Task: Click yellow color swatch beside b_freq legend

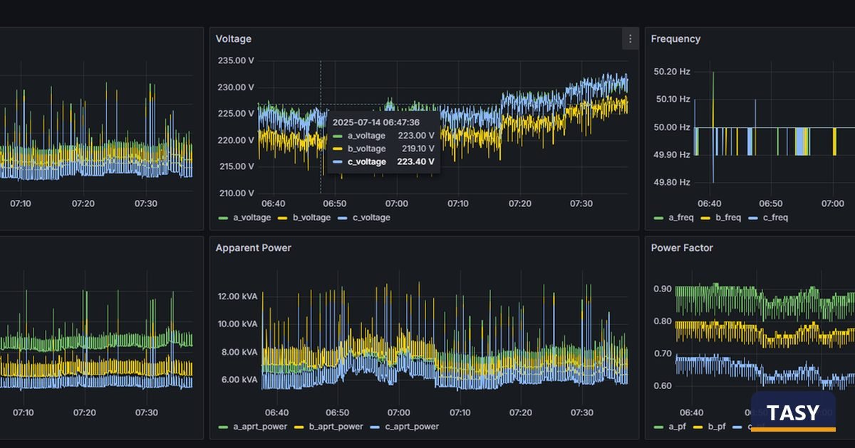Action: tap(705, 218)
